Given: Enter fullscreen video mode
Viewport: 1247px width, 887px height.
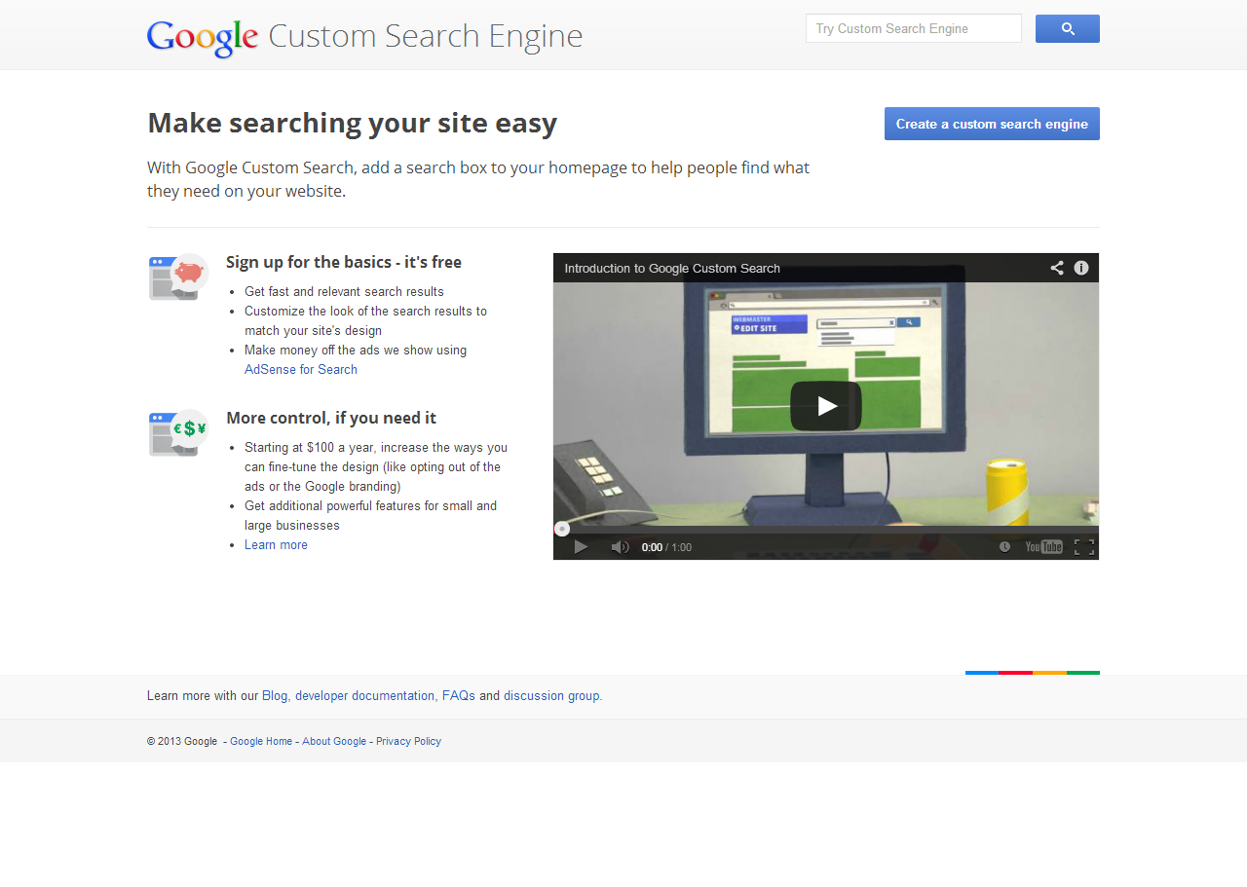Looking at the screenshot, I should click(x=1084, y=547).
